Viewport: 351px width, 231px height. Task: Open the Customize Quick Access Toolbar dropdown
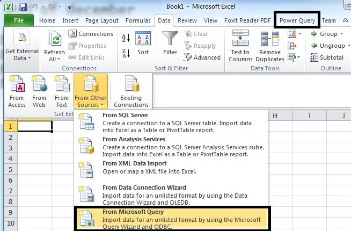[69, 8]
